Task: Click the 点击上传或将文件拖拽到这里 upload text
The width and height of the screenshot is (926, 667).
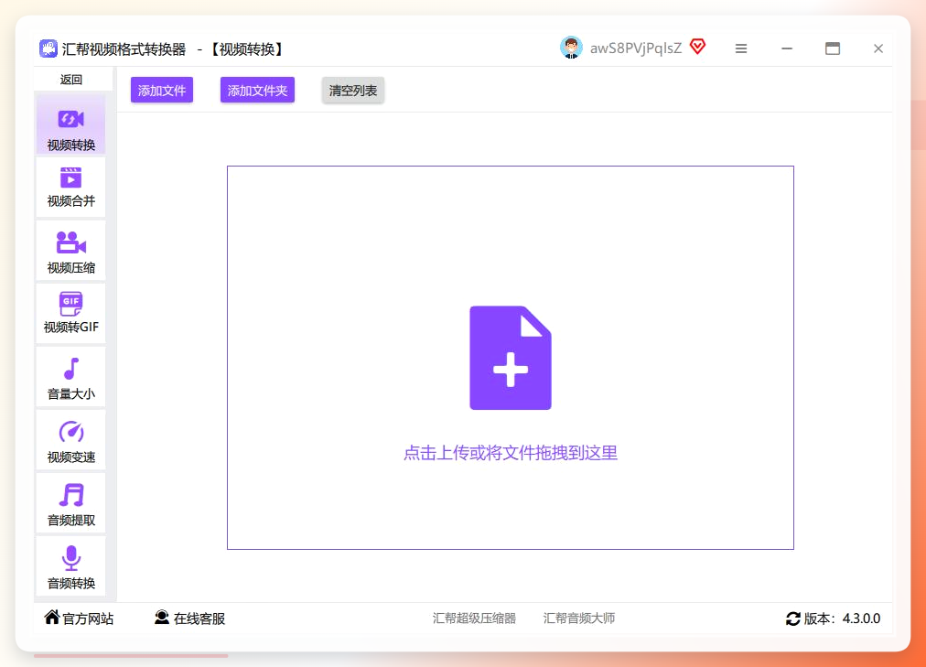Action: tap(511, 453)
